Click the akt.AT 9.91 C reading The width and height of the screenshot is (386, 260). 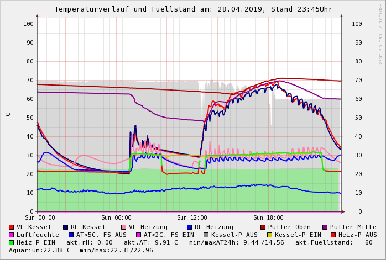click(150, 243)
